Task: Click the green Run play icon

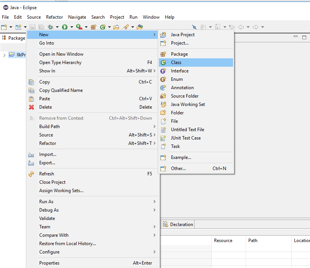Action: 65,27
